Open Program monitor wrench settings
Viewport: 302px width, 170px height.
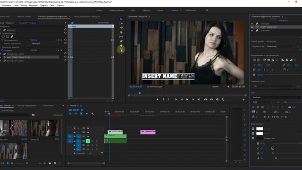(x=228, y=87)
